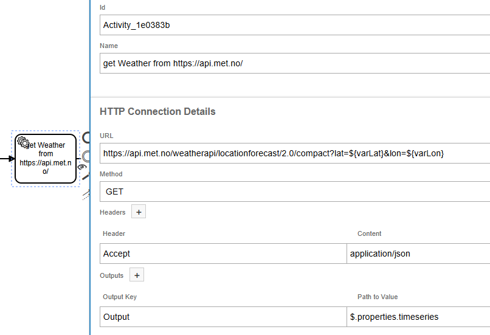Edit the Accept header name field
Image resolution: width=490 pixels, height=335 pixels.
click(223, 254)
